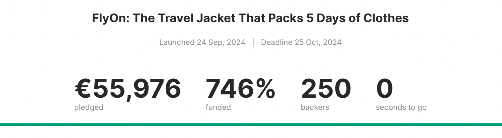Screen dimensions: 502x138
Task: Click the €55,976 pledged amount
Action: point(128,89)
